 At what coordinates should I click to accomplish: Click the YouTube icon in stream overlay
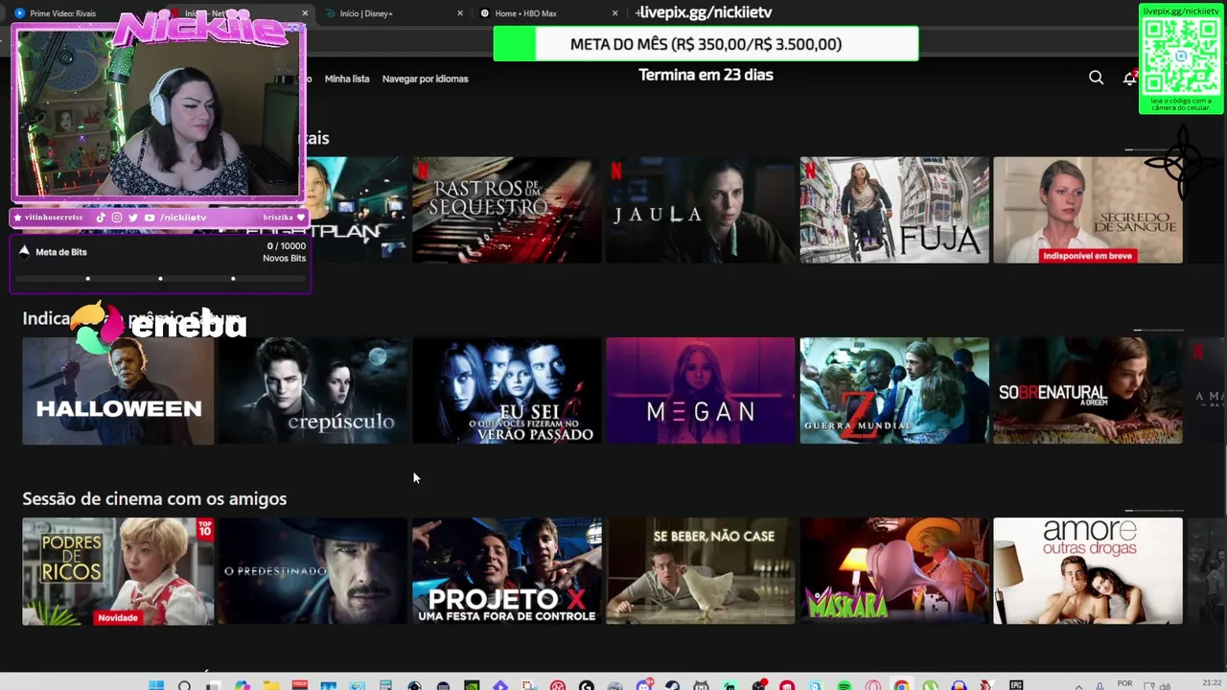(150, 218)
